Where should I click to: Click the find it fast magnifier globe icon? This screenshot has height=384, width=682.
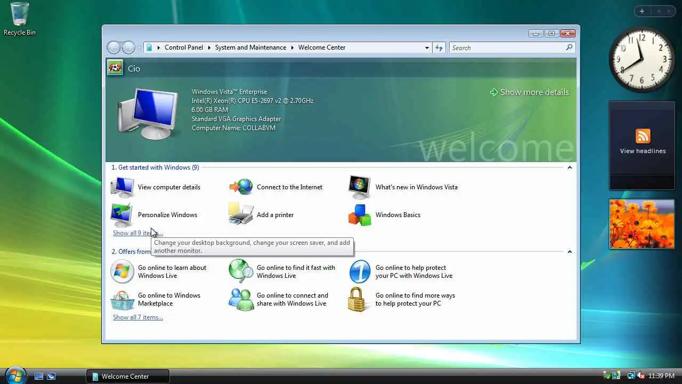[x=241, y=271]
